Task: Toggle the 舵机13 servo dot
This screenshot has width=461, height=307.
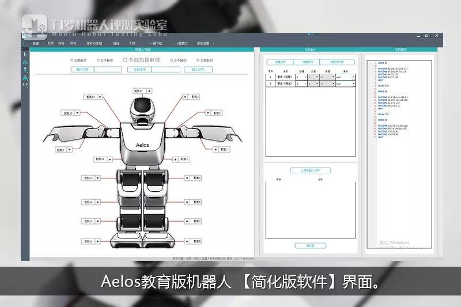Action: coord(97,178)
